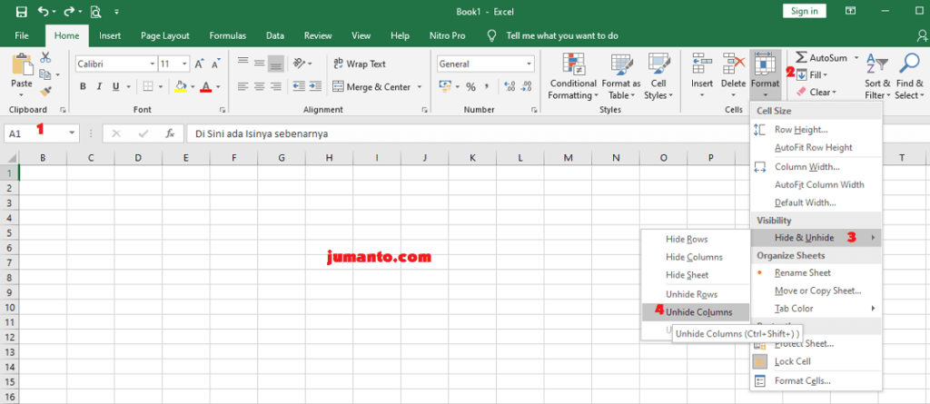Switch to the Insert ribbon tab
The image size is (930, 404).
(110, 35)
